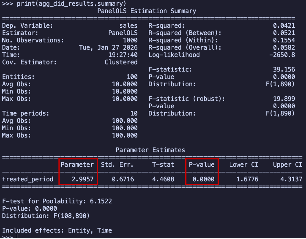Click the P-value header in estimates table
Viewport: 306px width, 239px height.
pyautogui.click(x=201, y=165)
